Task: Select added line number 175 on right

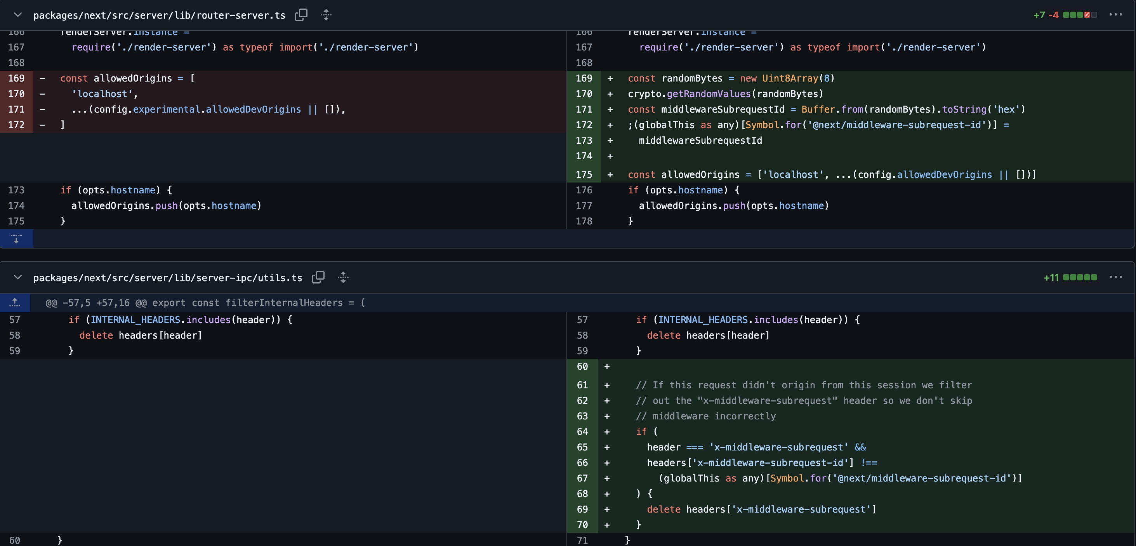Action: [x=584, y=174]
